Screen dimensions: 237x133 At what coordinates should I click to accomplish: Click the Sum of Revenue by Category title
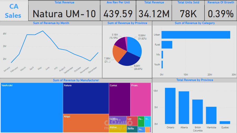[195, 23]
